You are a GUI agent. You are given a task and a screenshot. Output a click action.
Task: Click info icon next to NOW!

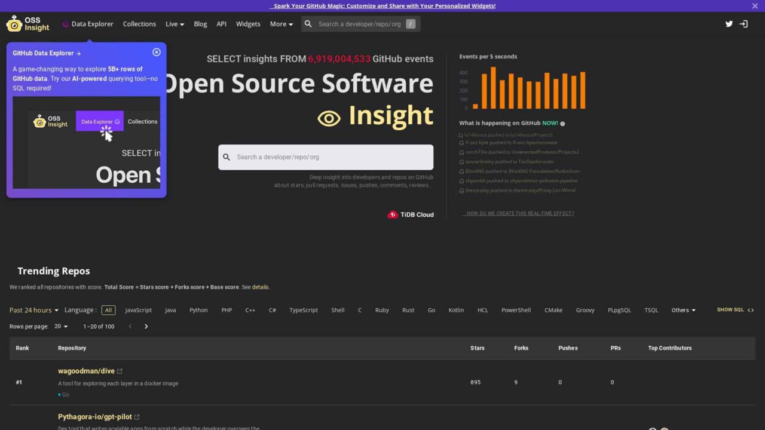point(562,124)
